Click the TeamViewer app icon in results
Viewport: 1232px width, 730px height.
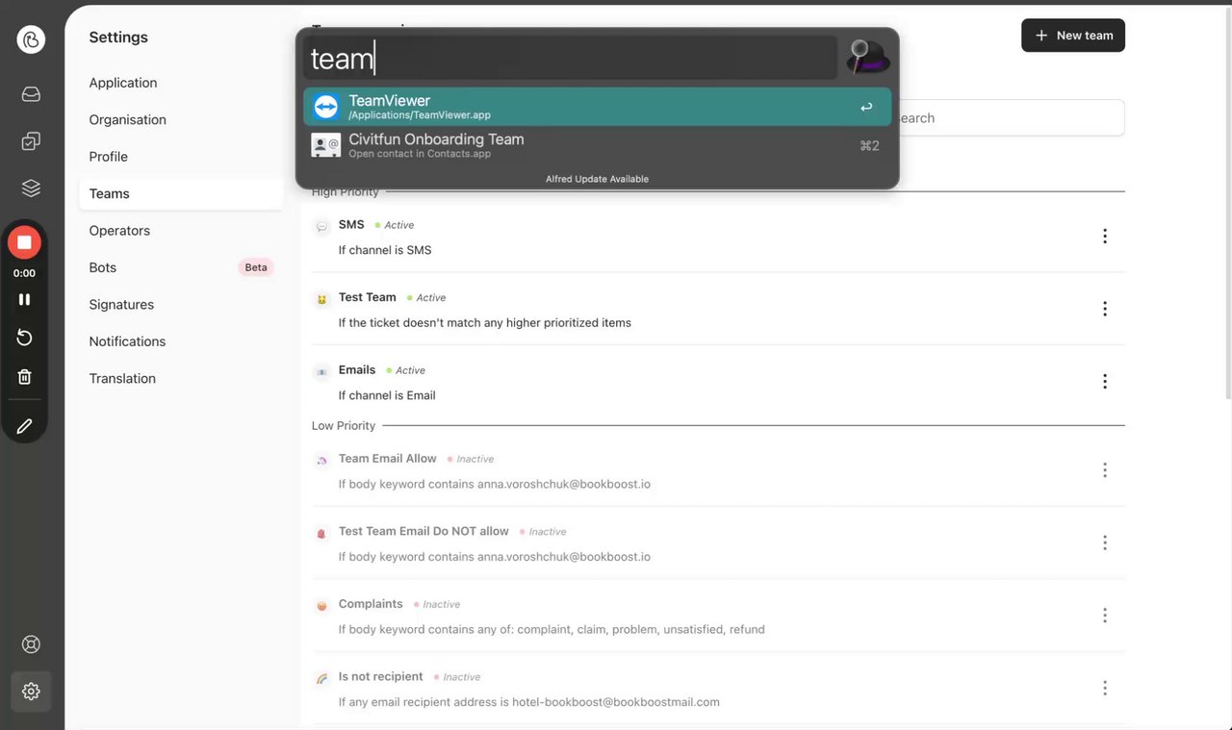pos(326,107)
